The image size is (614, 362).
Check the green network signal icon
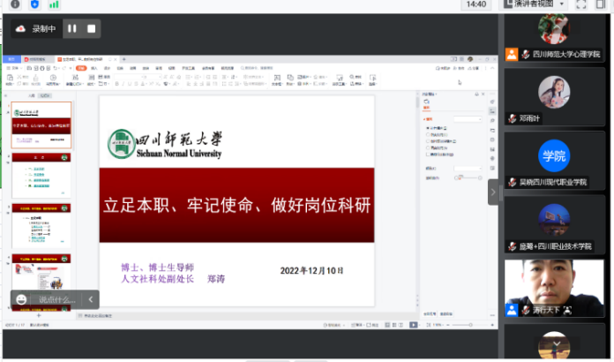[x=54, y=4]
